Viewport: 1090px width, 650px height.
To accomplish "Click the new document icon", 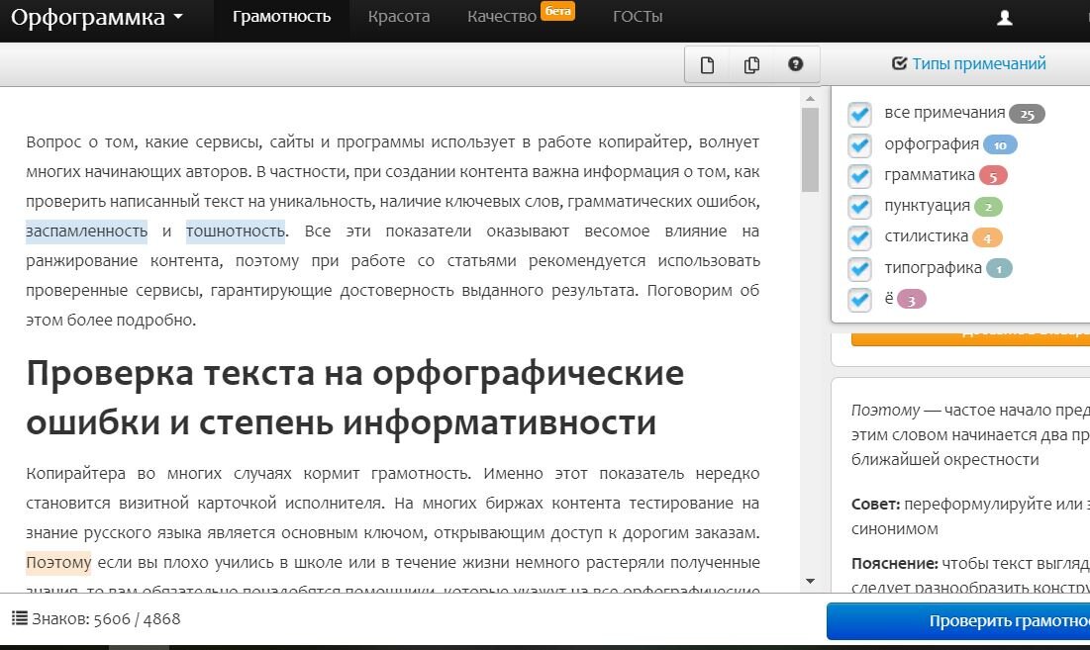I will pyautogui.click(x=707, y=65).
